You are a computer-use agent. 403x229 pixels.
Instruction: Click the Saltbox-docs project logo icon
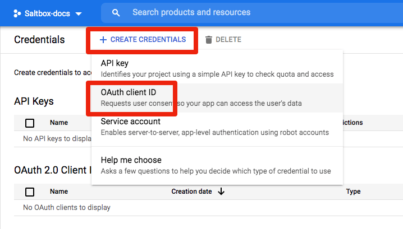point(17,13)
